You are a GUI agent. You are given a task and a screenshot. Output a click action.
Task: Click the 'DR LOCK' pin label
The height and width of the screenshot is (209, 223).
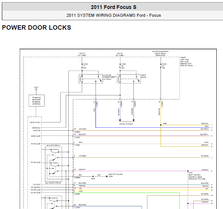(x=37, y=184)
